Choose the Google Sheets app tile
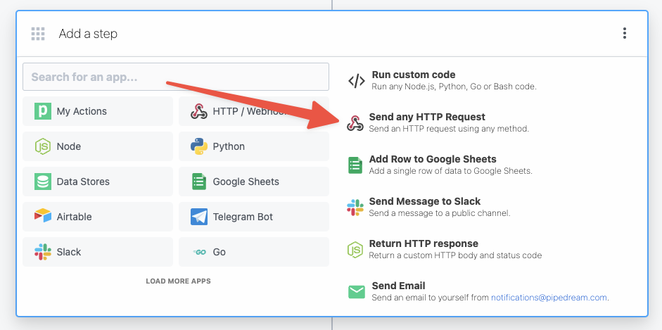The image size is (662, 330). [254, 182]
